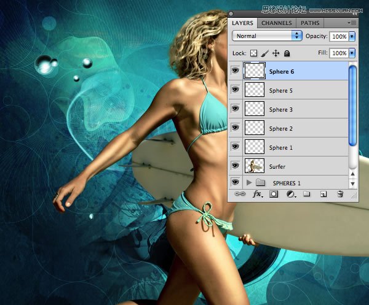Expand the SPHERES 1 group folder
The height and width of the screenshot is (305, 369).
click(248, 183)
